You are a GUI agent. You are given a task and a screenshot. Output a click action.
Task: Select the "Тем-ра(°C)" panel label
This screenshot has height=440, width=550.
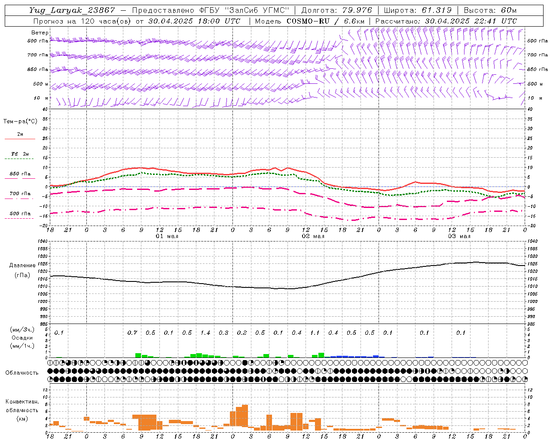point(20,122)
